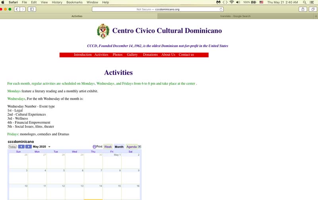Reload the page with the refresh icon
Viewport: 318px width, 200px height.
point(221,9)
